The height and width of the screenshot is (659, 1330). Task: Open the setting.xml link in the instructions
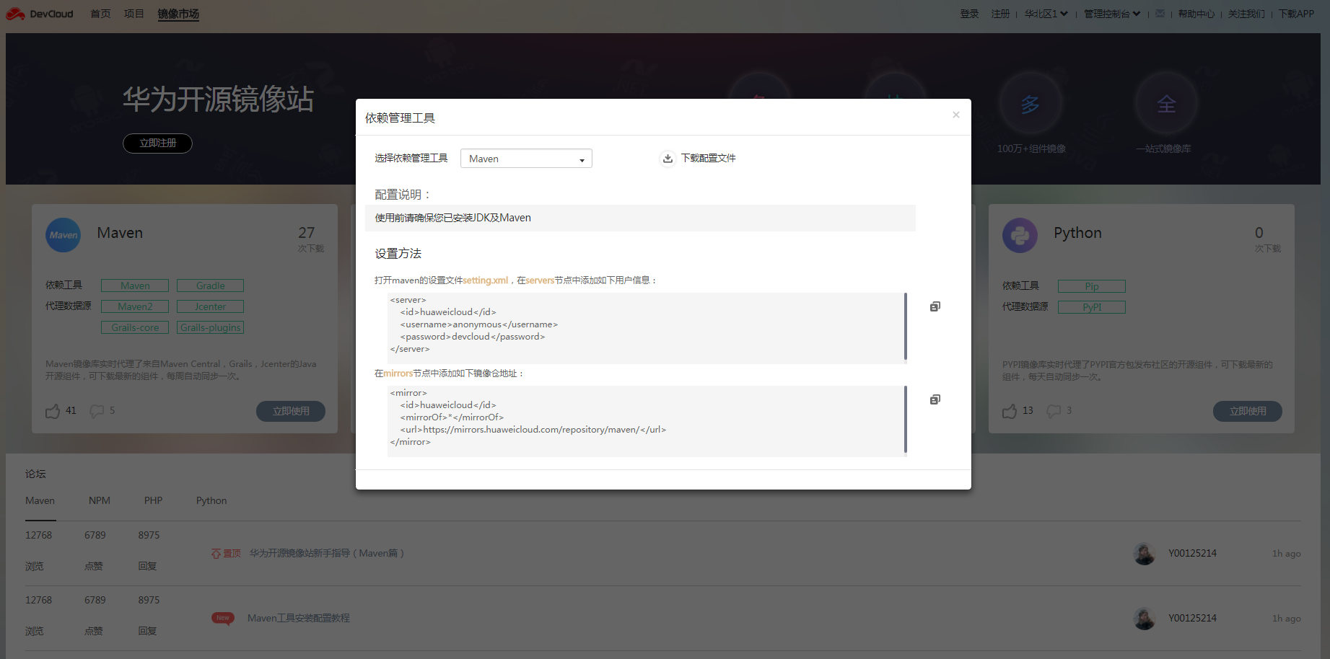click(485, 280)
